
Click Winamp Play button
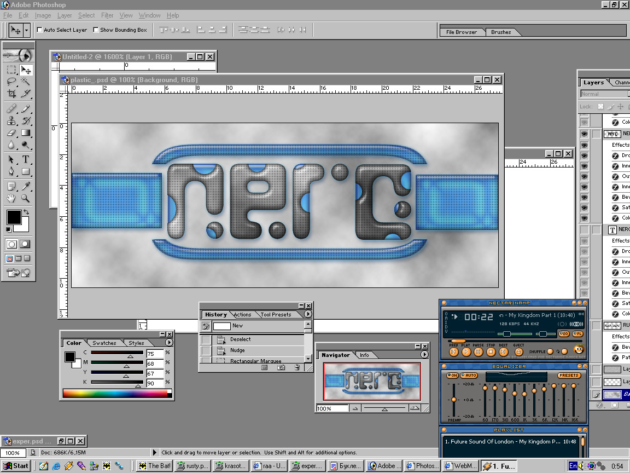(466, 352)
